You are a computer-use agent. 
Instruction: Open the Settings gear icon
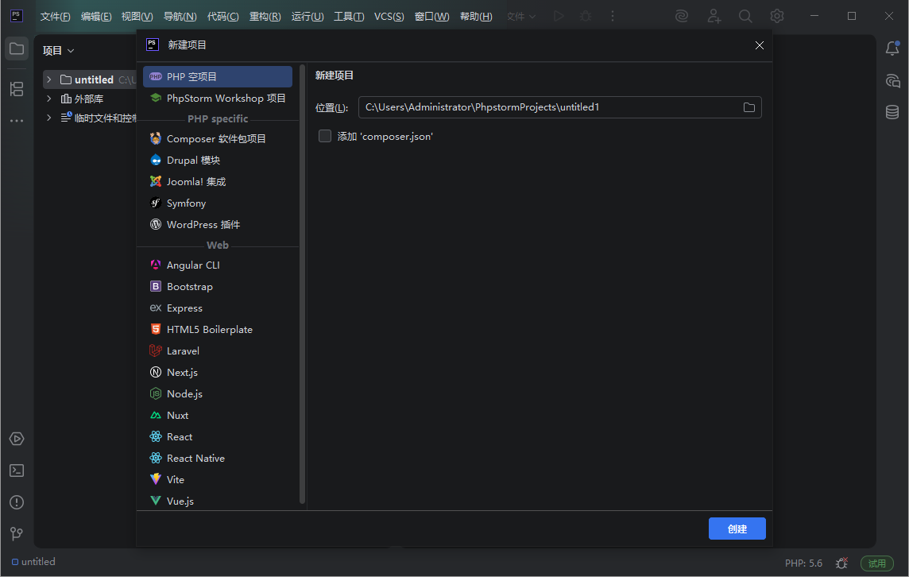tap(776, 16)
